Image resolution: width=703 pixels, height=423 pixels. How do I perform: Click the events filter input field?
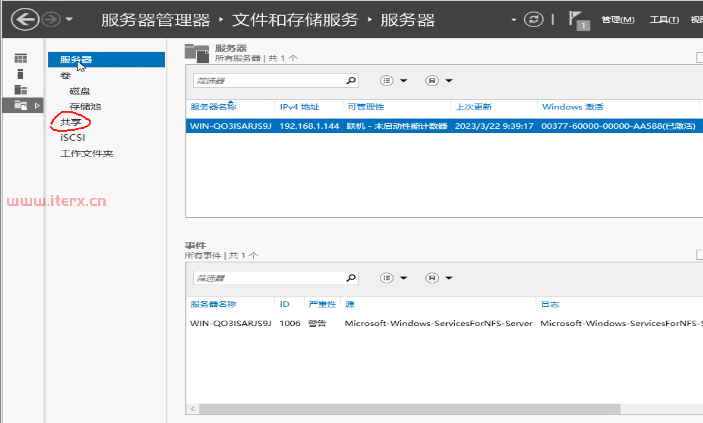tap(276, 278)
